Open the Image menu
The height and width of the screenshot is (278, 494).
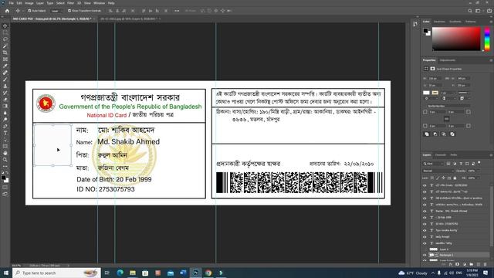29,3
